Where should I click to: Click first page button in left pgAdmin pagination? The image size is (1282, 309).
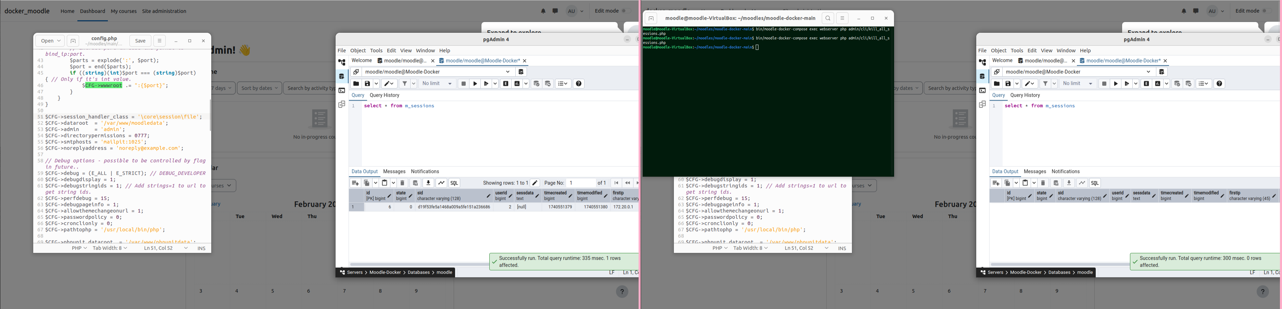tap(616, 183)
